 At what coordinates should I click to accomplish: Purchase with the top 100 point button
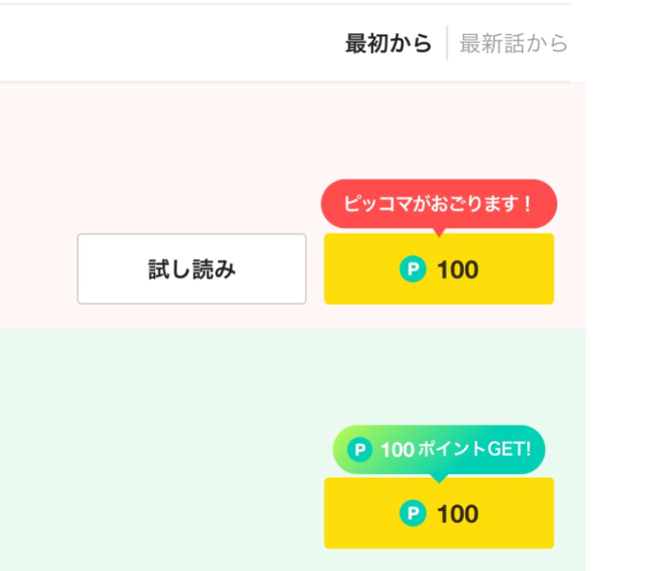coord(439,269)
